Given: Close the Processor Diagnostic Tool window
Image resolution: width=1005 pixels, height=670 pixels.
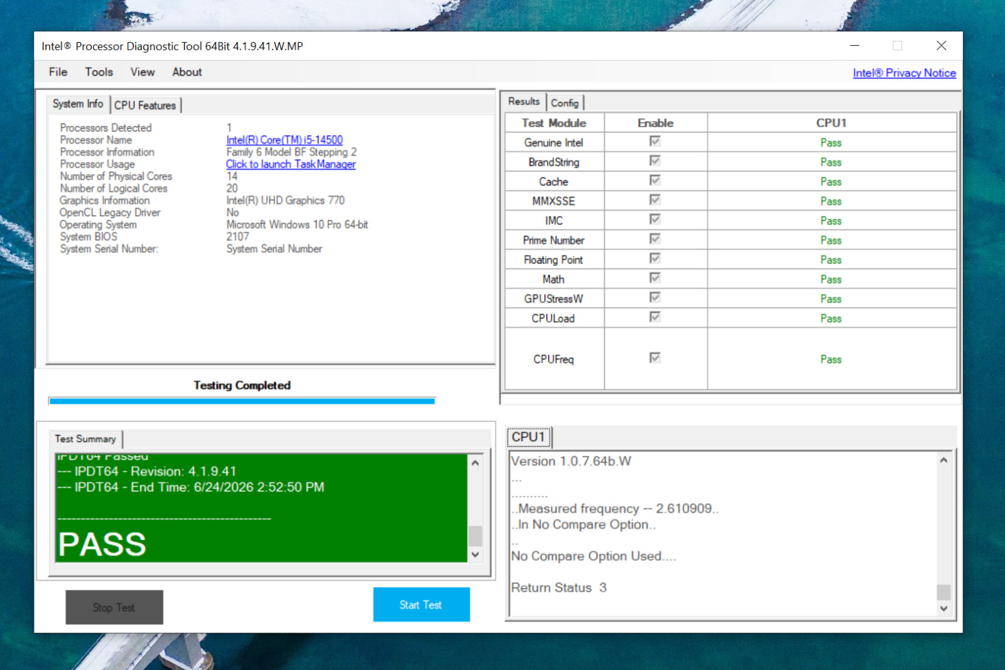Looking at the screenshot, I should pos(941,46).
